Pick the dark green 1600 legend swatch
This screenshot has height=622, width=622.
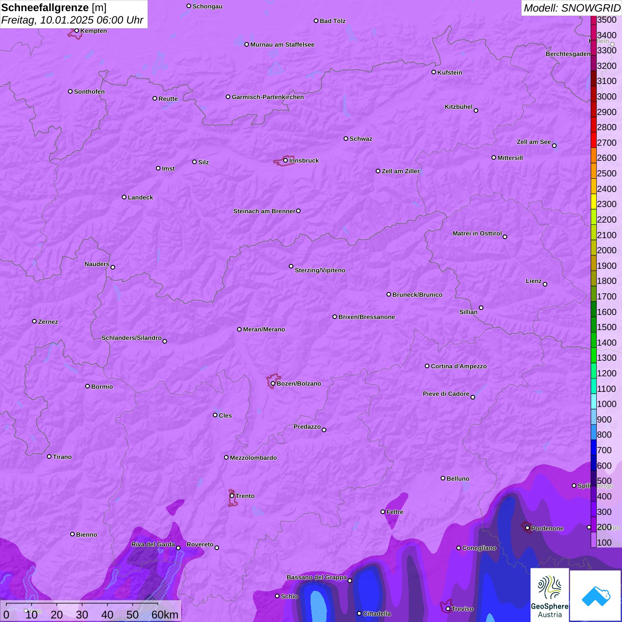tap(594, 309)
